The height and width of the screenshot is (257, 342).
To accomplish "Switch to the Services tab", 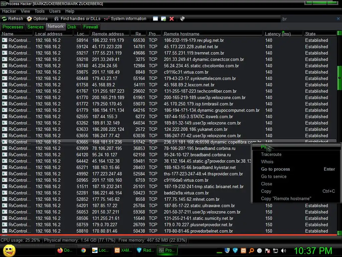I will tap(35, 27).
